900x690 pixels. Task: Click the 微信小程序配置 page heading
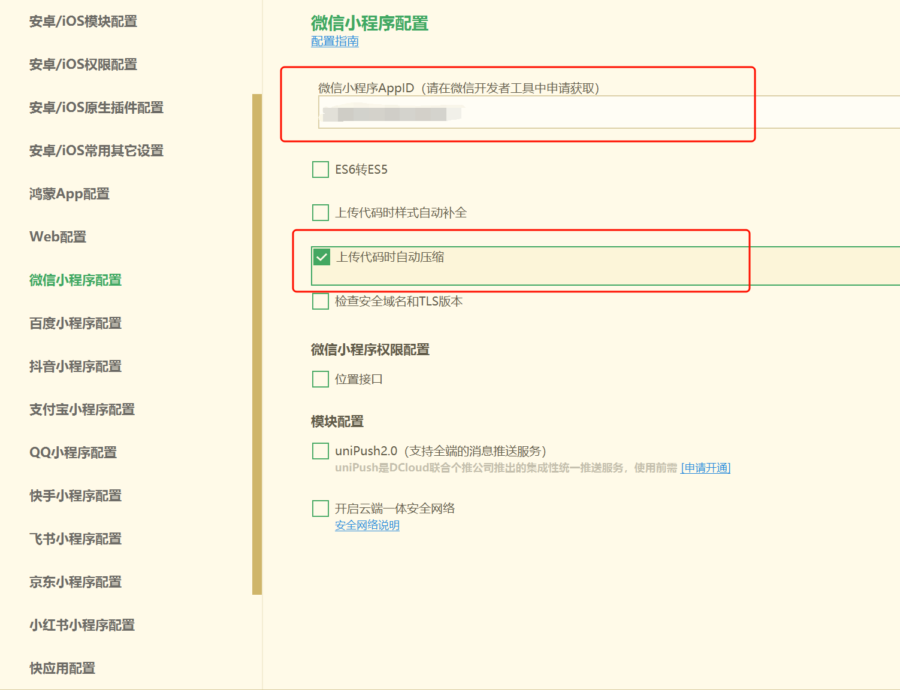click(x=370, y=23)
